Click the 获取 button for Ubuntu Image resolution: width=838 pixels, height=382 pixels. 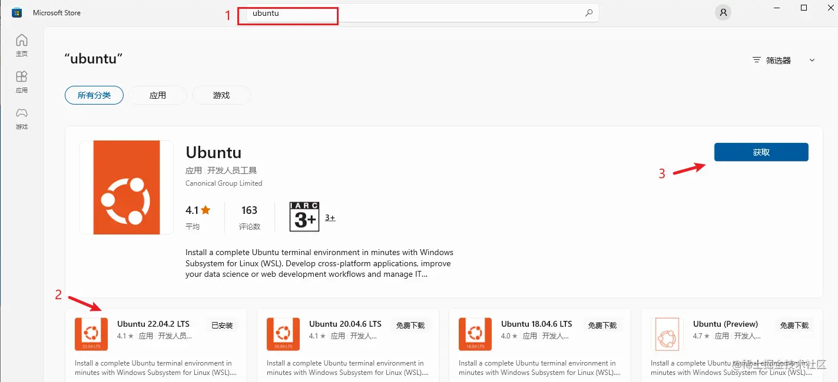coord(761,152)
